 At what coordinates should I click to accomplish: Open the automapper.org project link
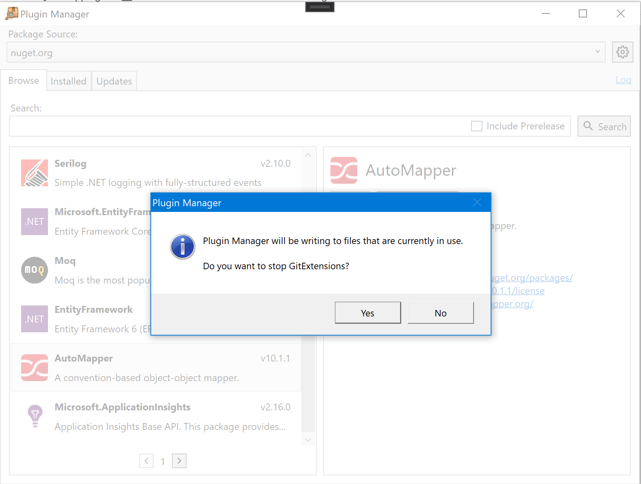tap(512, 304)
